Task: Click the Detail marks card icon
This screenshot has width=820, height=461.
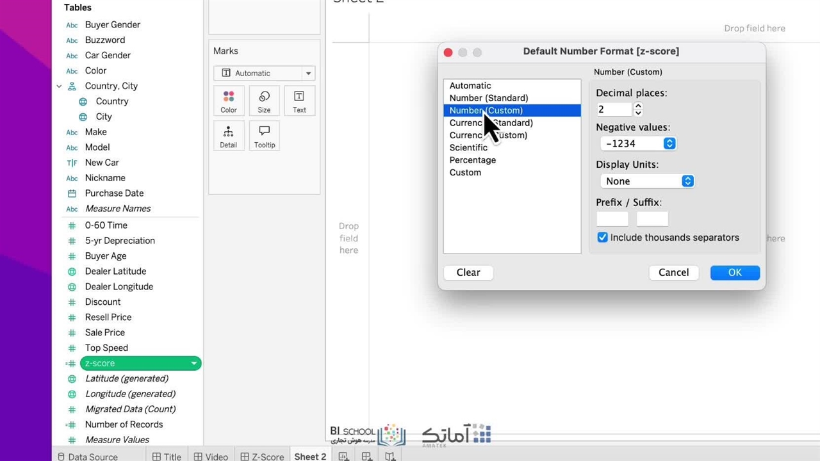Action: [229, 136]
